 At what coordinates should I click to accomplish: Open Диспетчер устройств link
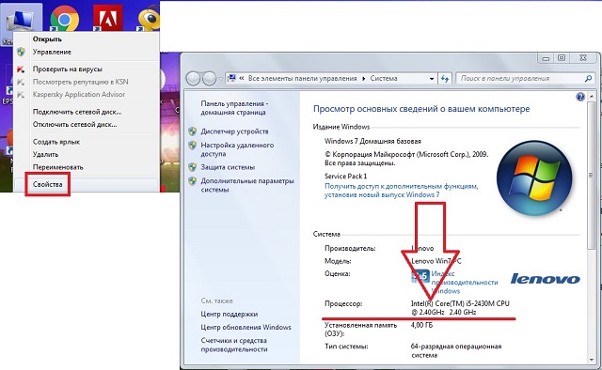coord(234,131)
